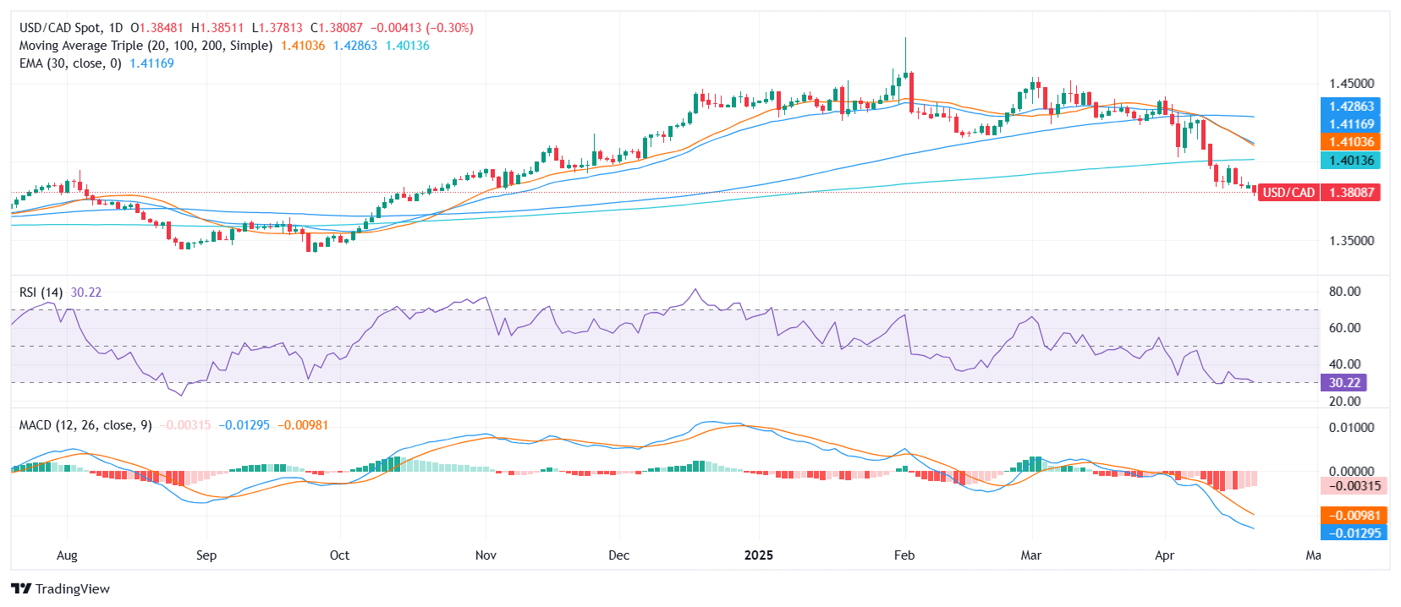The height and width of the screenshot is (607, 1401).
Task: Click the TradingView logo icon
Action: tap(21, 589)
